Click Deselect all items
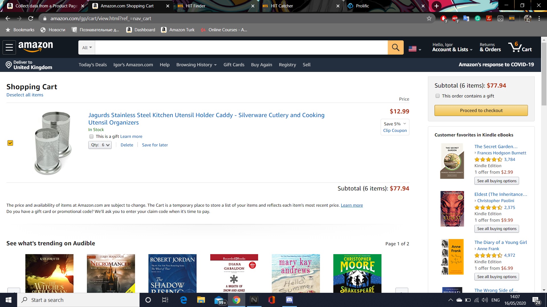The width and height of the screenshot is (547, 307). [x=25, y=95]
